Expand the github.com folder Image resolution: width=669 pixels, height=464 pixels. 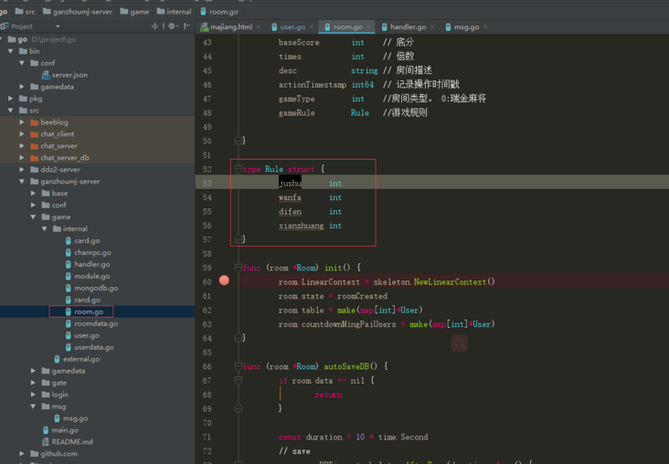tap(22, 454)
